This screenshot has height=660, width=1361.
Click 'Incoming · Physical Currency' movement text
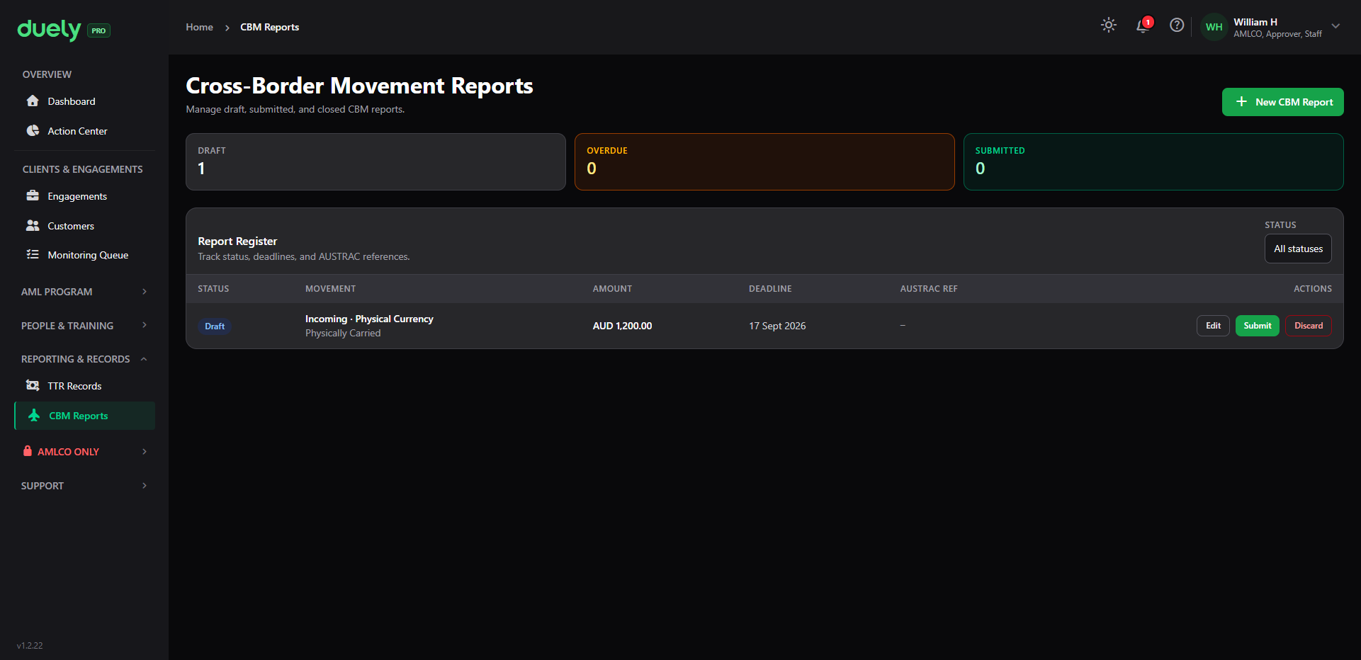(x=369, y=319)
